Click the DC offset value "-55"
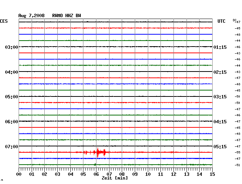Image resolution: width=242 pixels, height=184 pixels. click(238, 152)
